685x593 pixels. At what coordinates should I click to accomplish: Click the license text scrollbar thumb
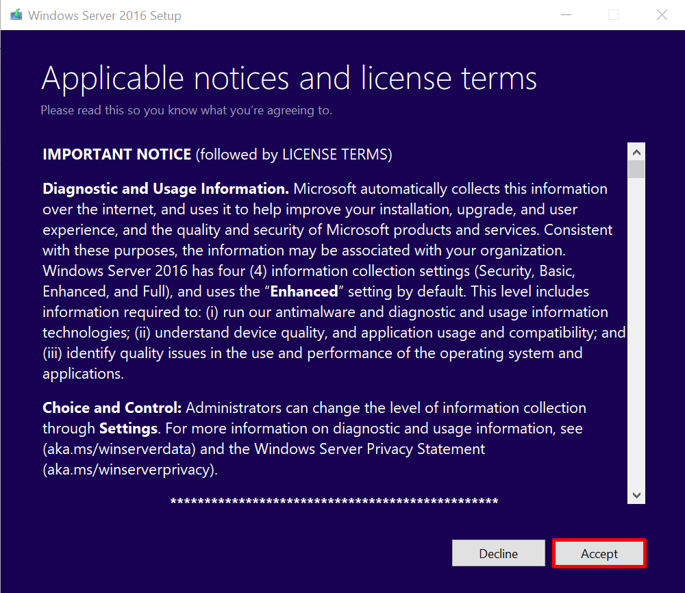636,169
